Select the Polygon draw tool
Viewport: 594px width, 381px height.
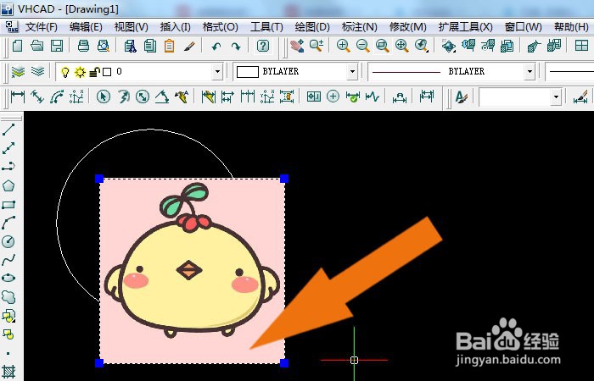coord(8,185)
